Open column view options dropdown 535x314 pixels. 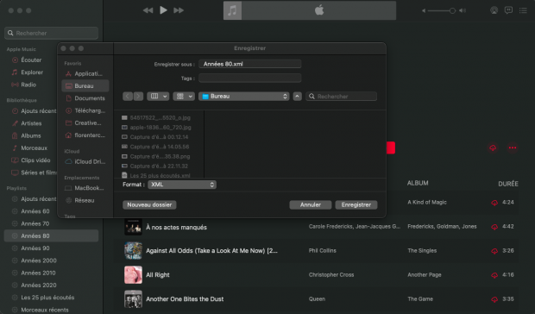pos(158,96)
